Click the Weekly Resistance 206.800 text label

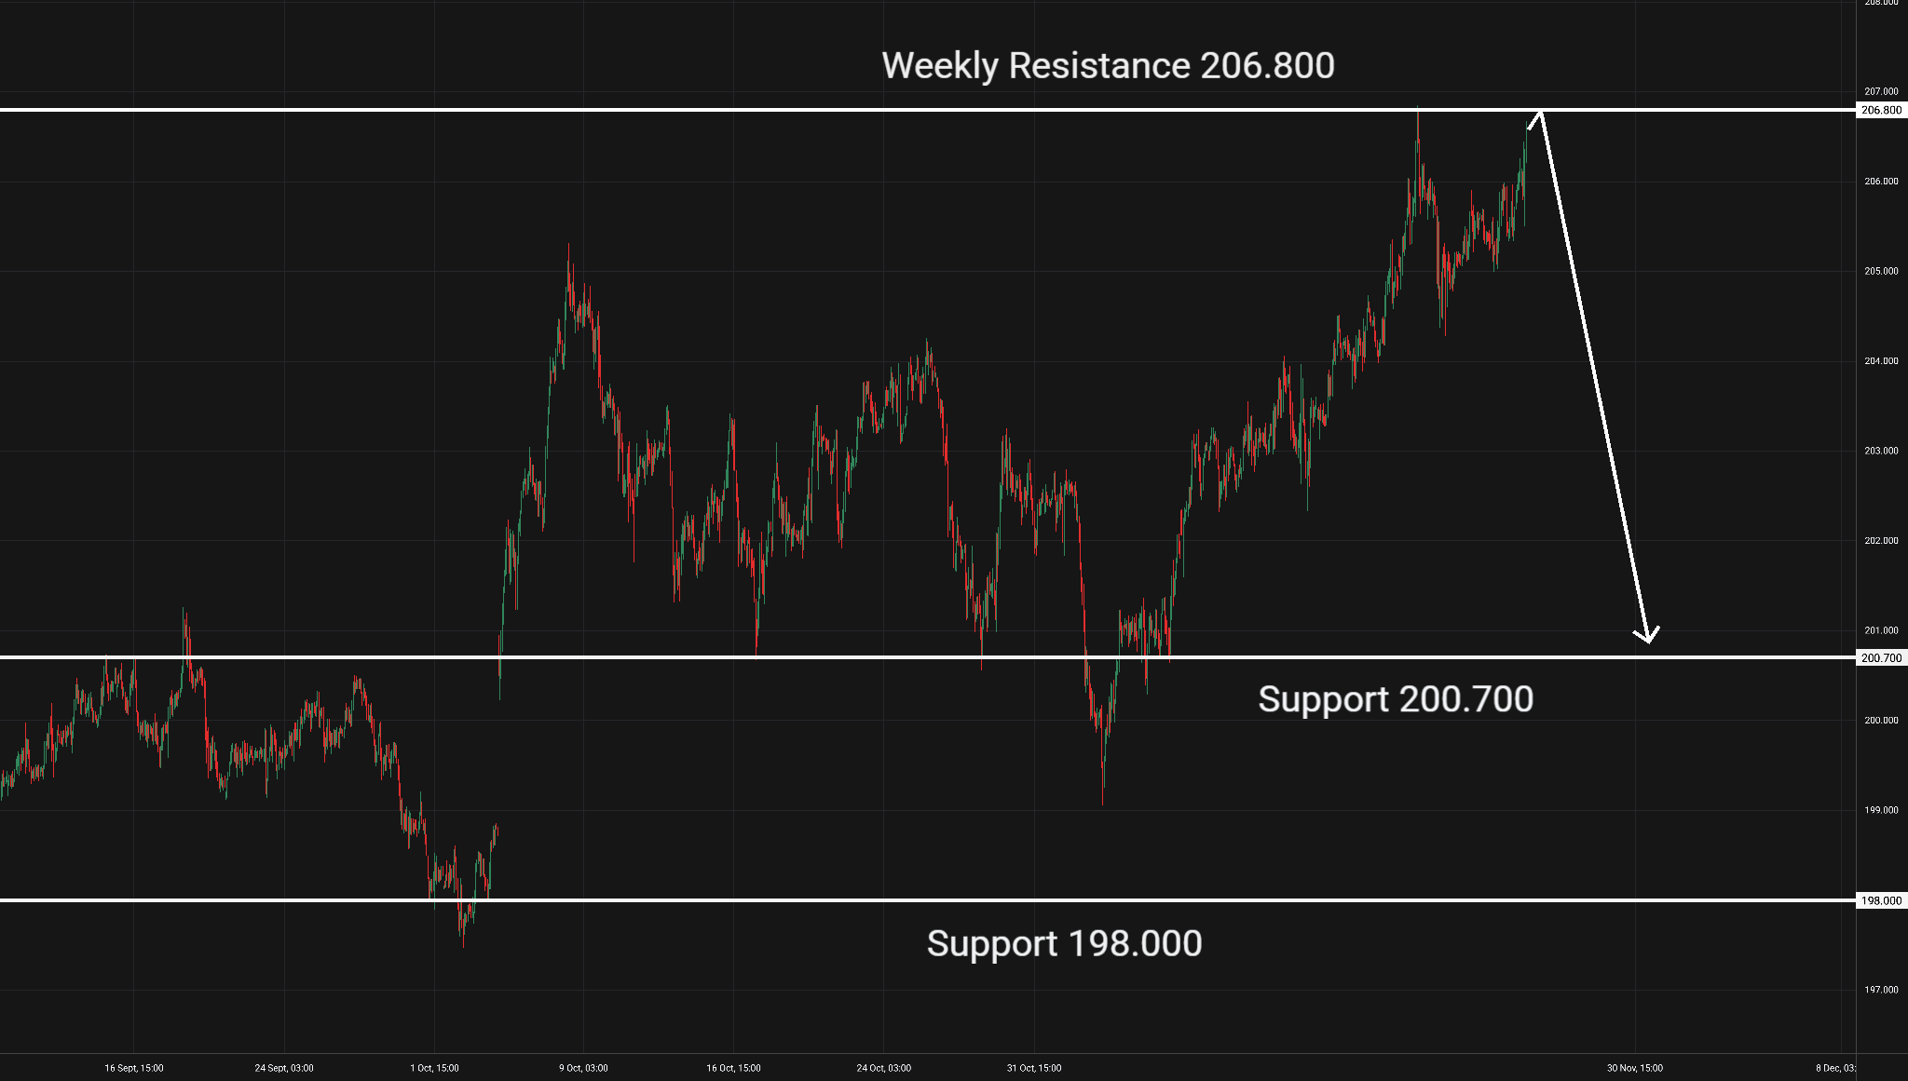tap(1108, 66)
